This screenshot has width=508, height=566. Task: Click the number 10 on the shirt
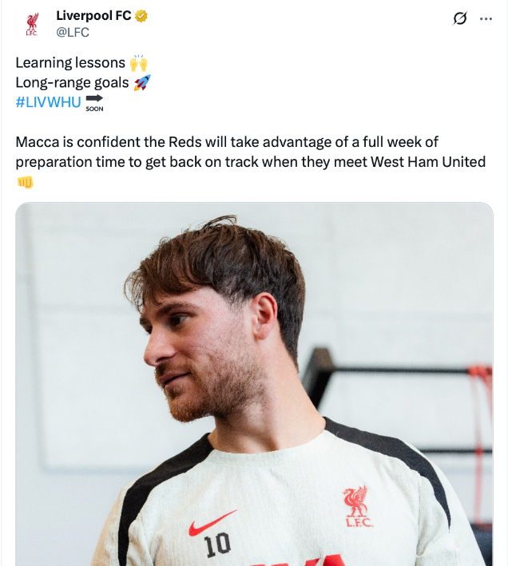click(216, 545)
